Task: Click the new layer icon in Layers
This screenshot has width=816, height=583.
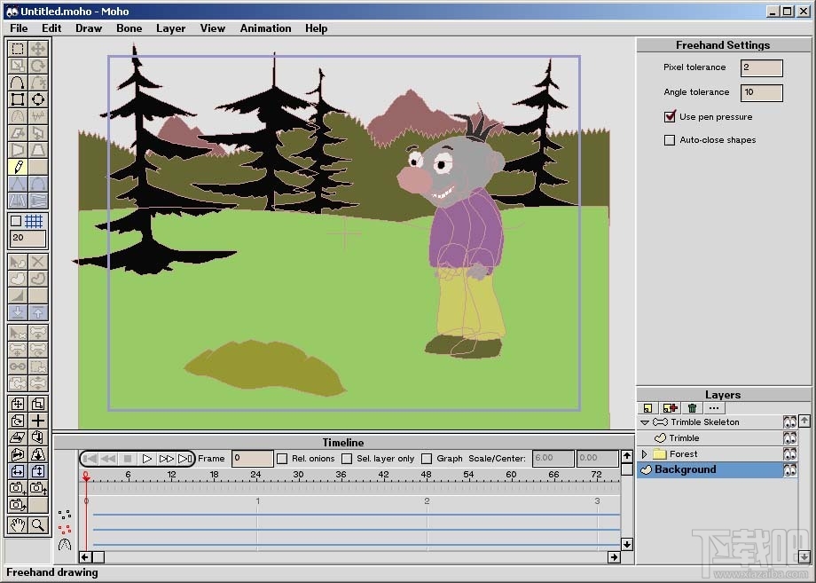Action: point(648,408)
